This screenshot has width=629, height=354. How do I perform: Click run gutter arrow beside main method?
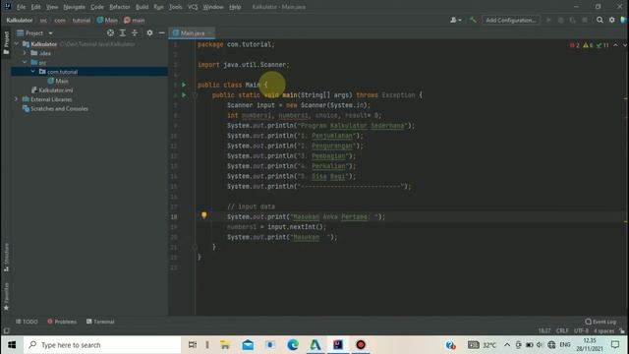(x=184, y=95)
